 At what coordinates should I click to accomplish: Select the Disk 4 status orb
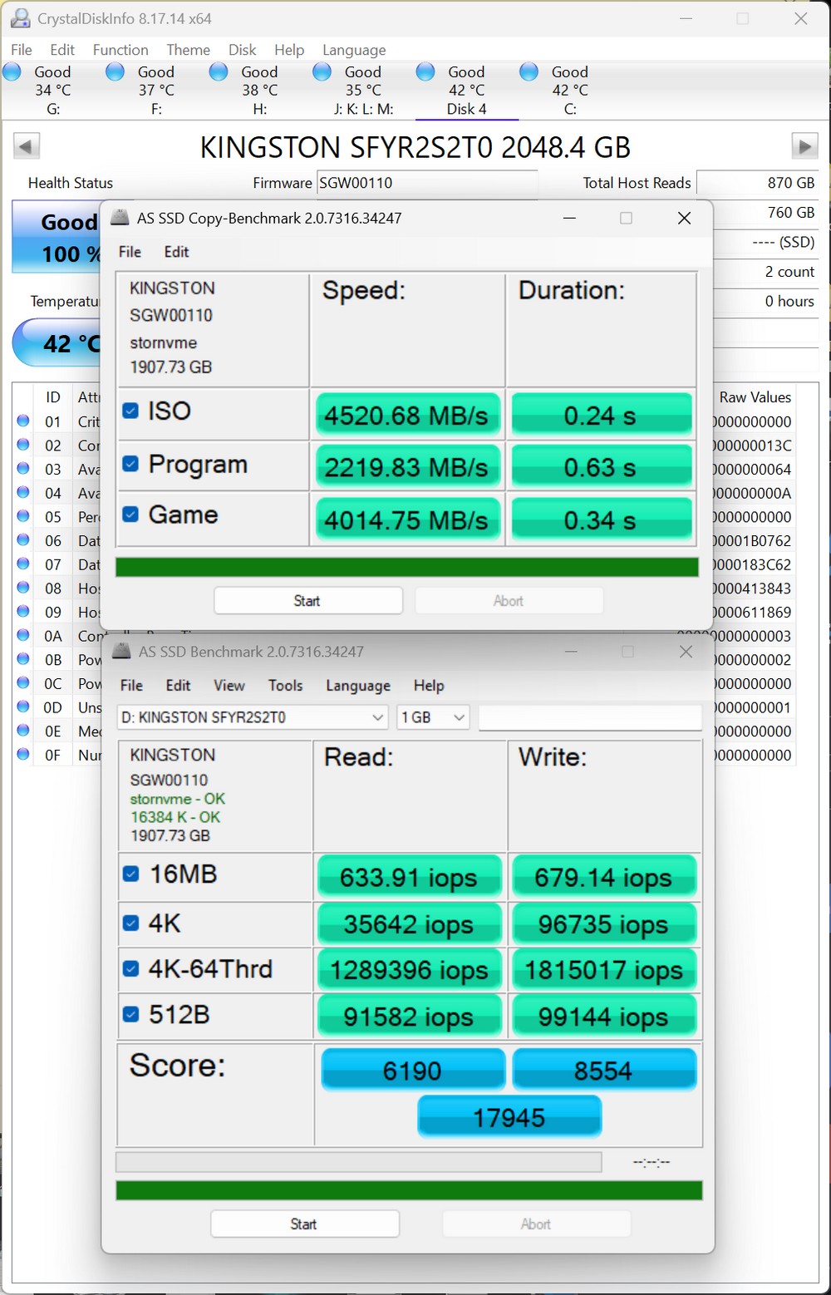coord(425,71)
